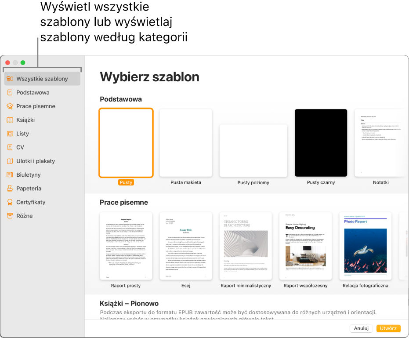Click the Esej caption
The image size is (409, 338).
(x=186, y=286)
